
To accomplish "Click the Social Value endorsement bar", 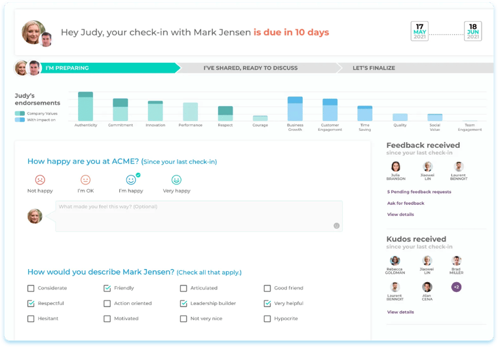I will 435,117.
